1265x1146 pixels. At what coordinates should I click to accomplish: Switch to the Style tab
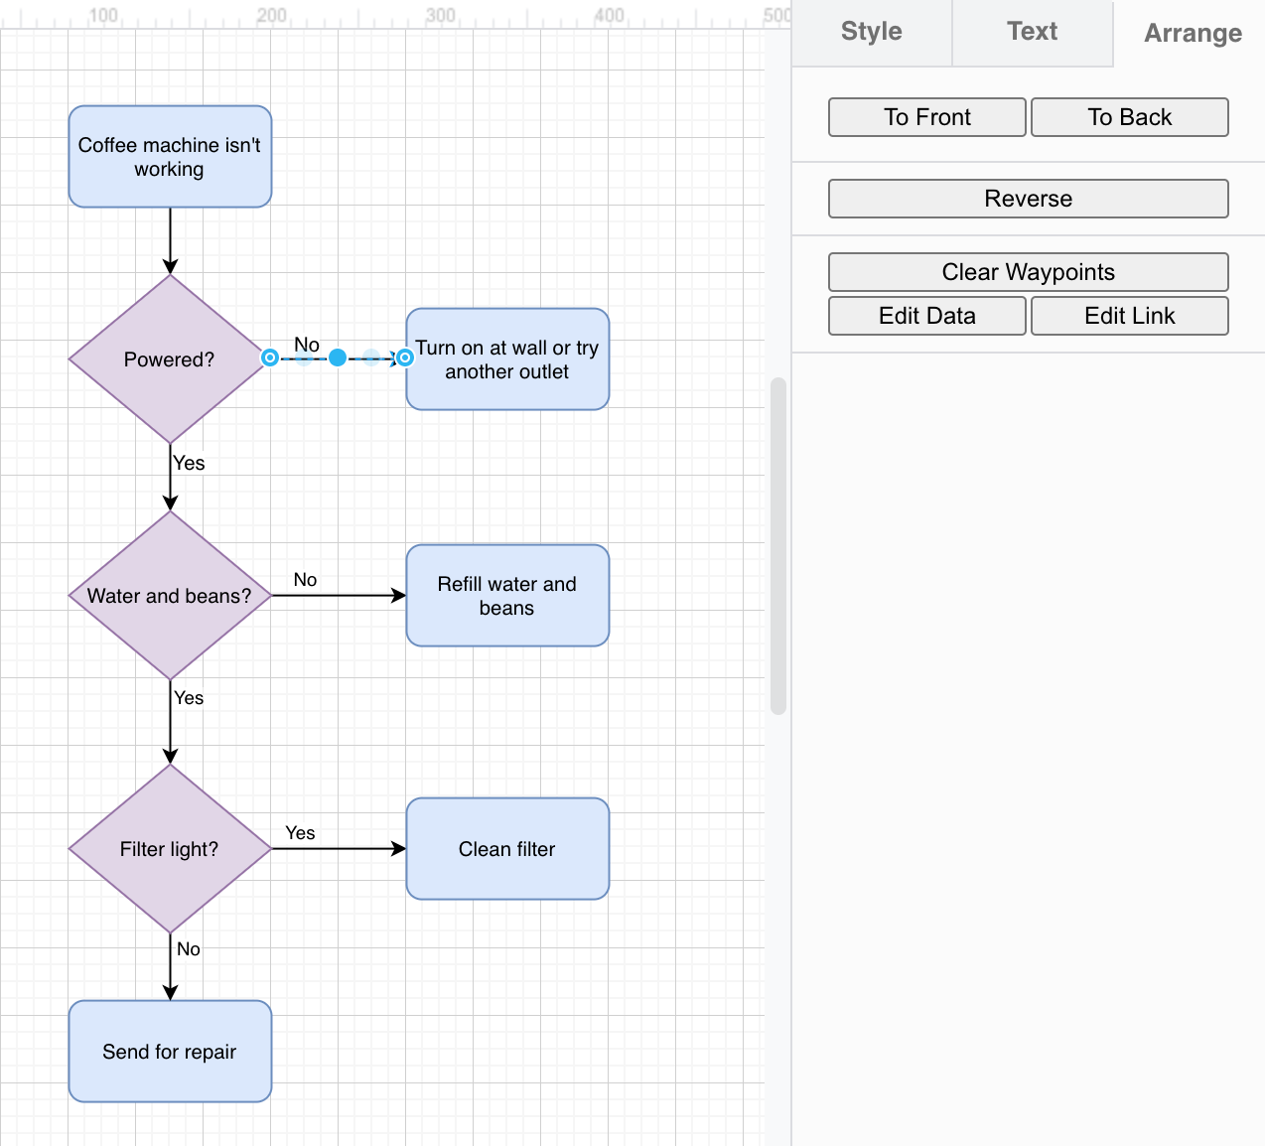click(870, 32)
